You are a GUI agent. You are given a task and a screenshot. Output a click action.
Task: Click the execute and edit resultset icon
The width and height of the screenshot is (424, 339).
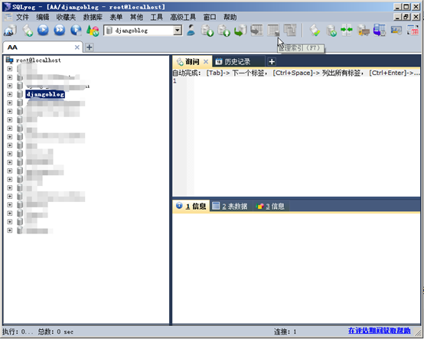(x=76, y=30)
